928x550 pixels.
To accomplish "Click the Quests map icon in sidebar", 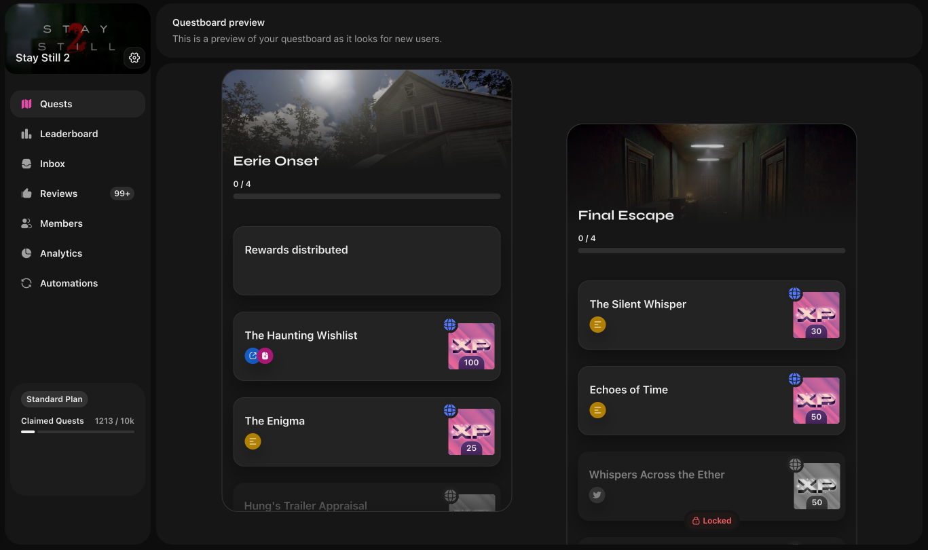I will point(26,104).
